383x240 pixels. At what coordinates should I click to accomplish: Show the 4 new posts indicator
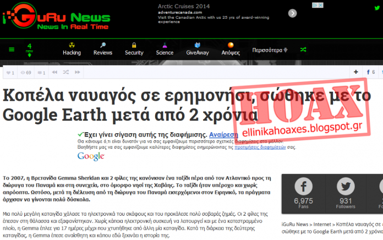click(29, 50)
